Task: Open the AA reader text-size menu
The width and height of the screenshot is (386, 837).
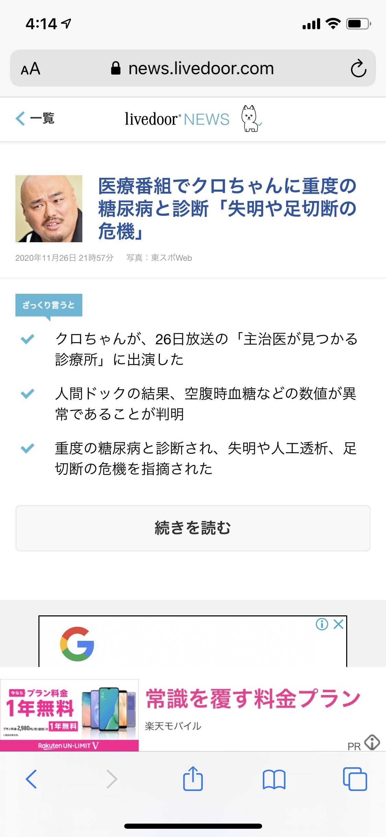Action: pyautogui.click(x=31, y=69)
